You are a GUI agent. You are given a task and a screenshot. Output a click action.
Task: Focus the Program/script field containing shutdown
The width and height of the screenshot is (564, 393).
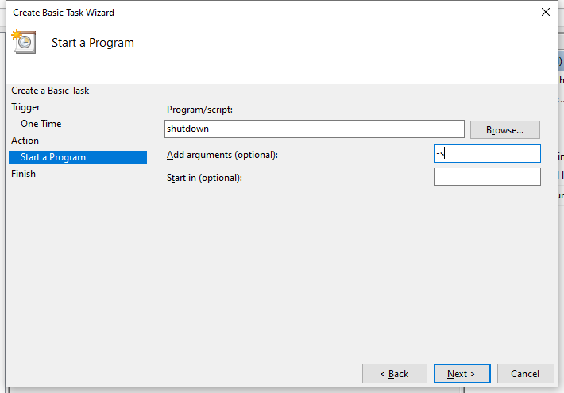coord(315,129)
